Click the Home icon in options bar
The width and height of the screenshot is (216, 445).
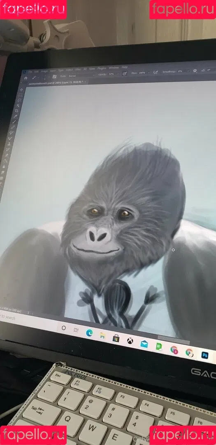(x=26, y=77)
